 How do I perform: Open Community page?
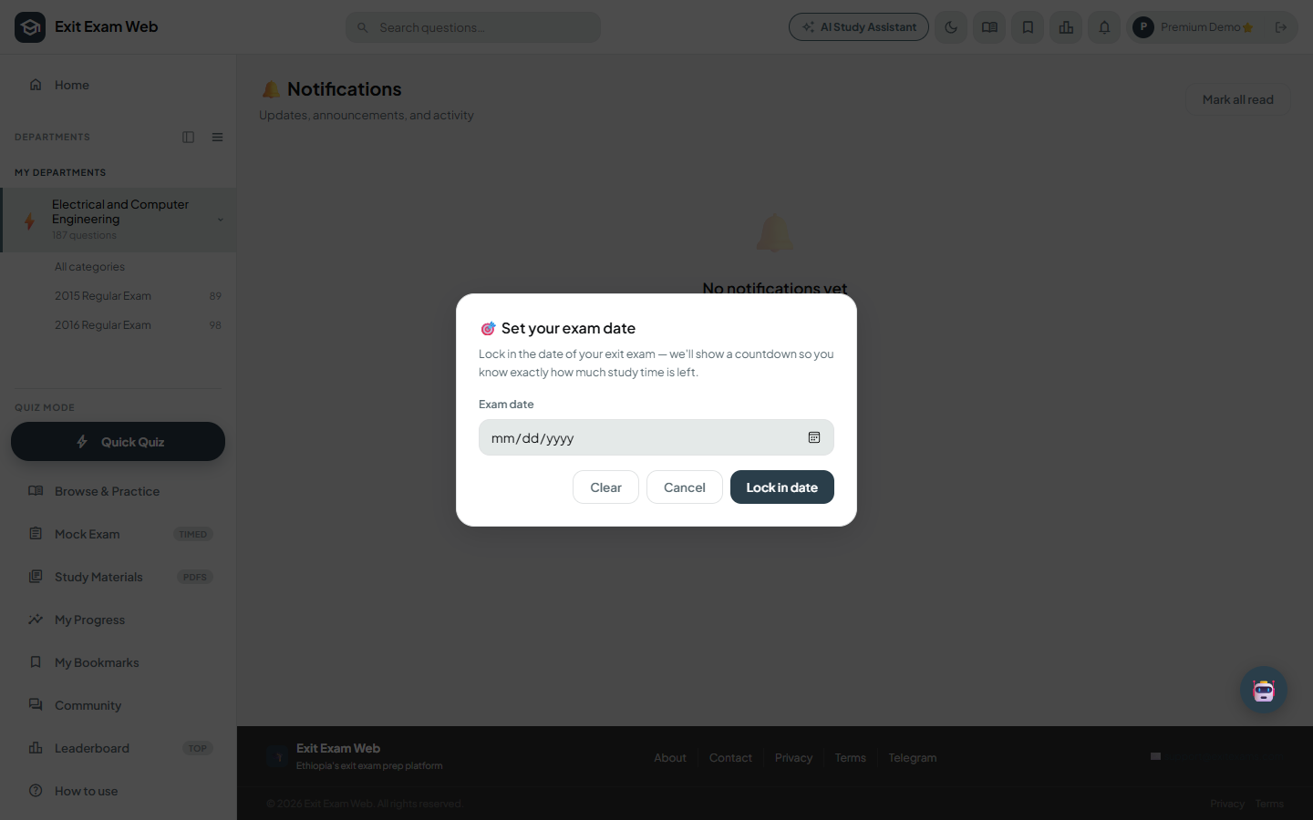pos(119,705)
